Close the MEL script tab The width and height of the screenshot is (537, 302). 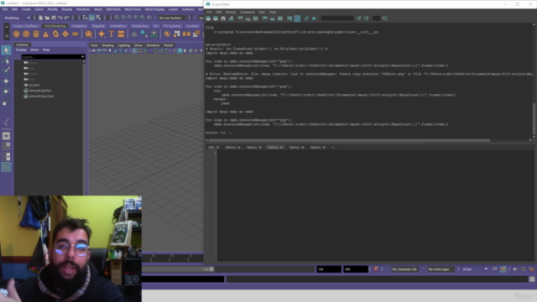click(217, 148)
